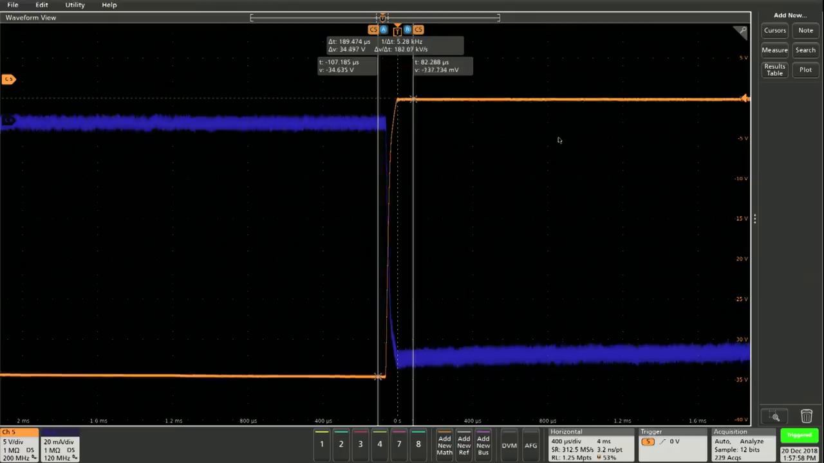
Task: Click the Results Table button
Action: pyautogui.click(x=774, y=69)
